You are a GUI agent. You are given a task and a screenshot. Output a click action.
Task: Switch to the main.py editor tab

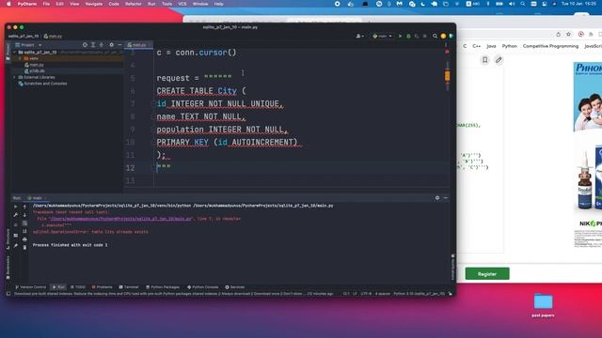tap(138, 45)
